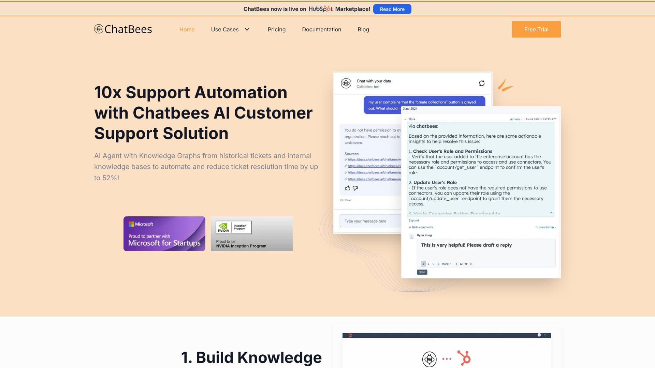Screen dimensions: 655x368
Task: Open the Blog nav link
Action: tap(363, 29)
